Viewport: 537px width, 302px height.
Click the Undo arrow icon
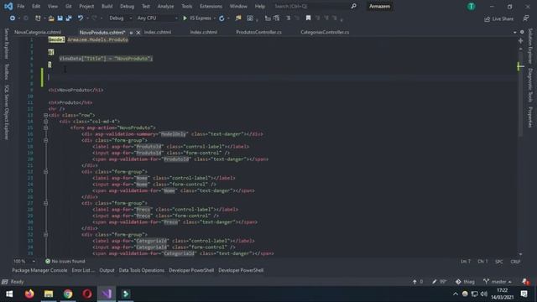[81, 18]
